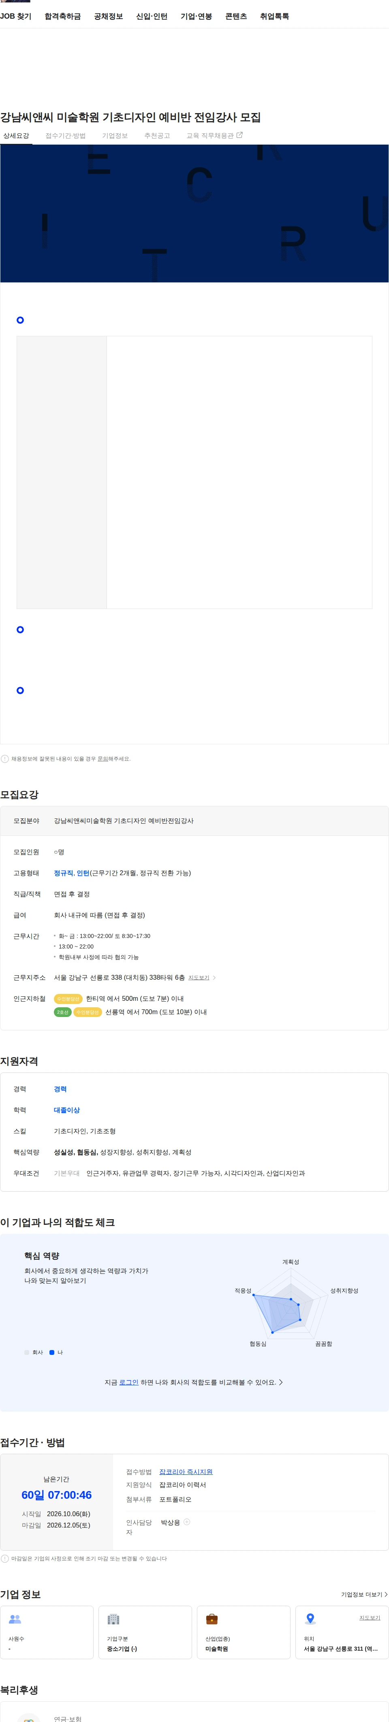The height and width of the screenshot is (1722, 389).
Task: Click the info icon beside 채용정보 notice
Action: [x=5, y=759]
